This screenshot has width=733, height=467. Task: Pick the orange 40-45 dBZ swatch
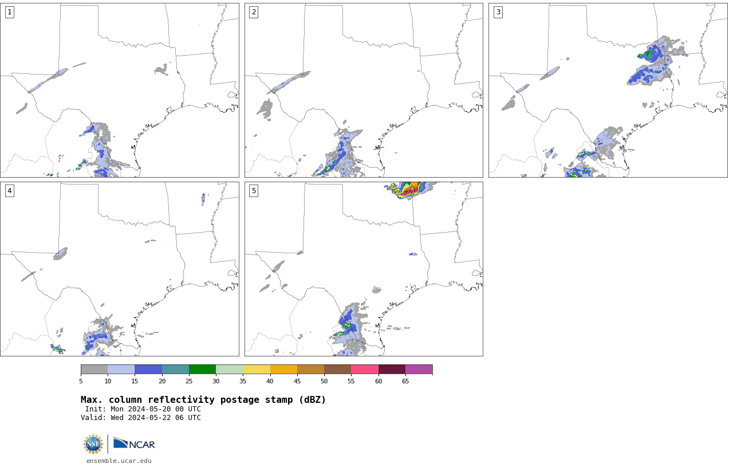283,369
